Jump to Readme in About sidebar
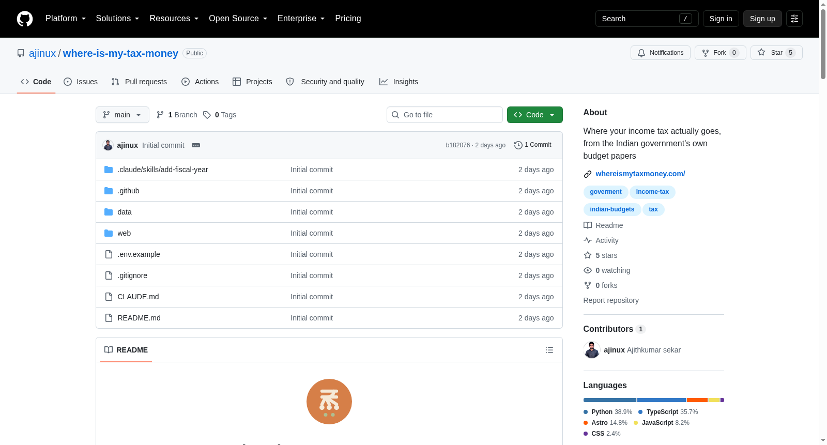827x445 pixels. [603, 225]
